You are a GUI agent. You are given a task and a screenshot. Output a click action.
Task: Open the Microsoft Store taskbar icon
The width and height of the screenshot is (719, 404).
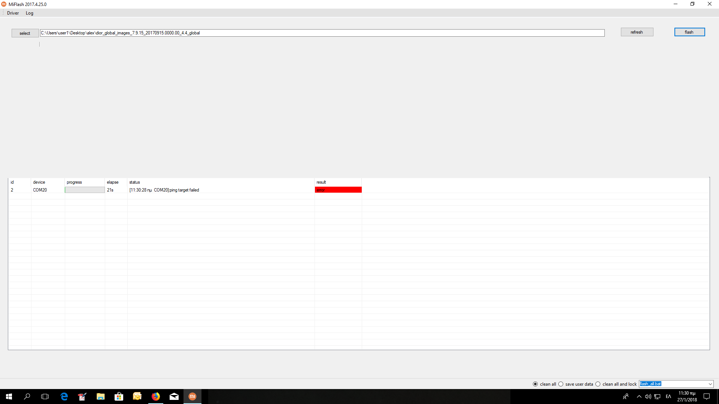(x=119, y=397)
